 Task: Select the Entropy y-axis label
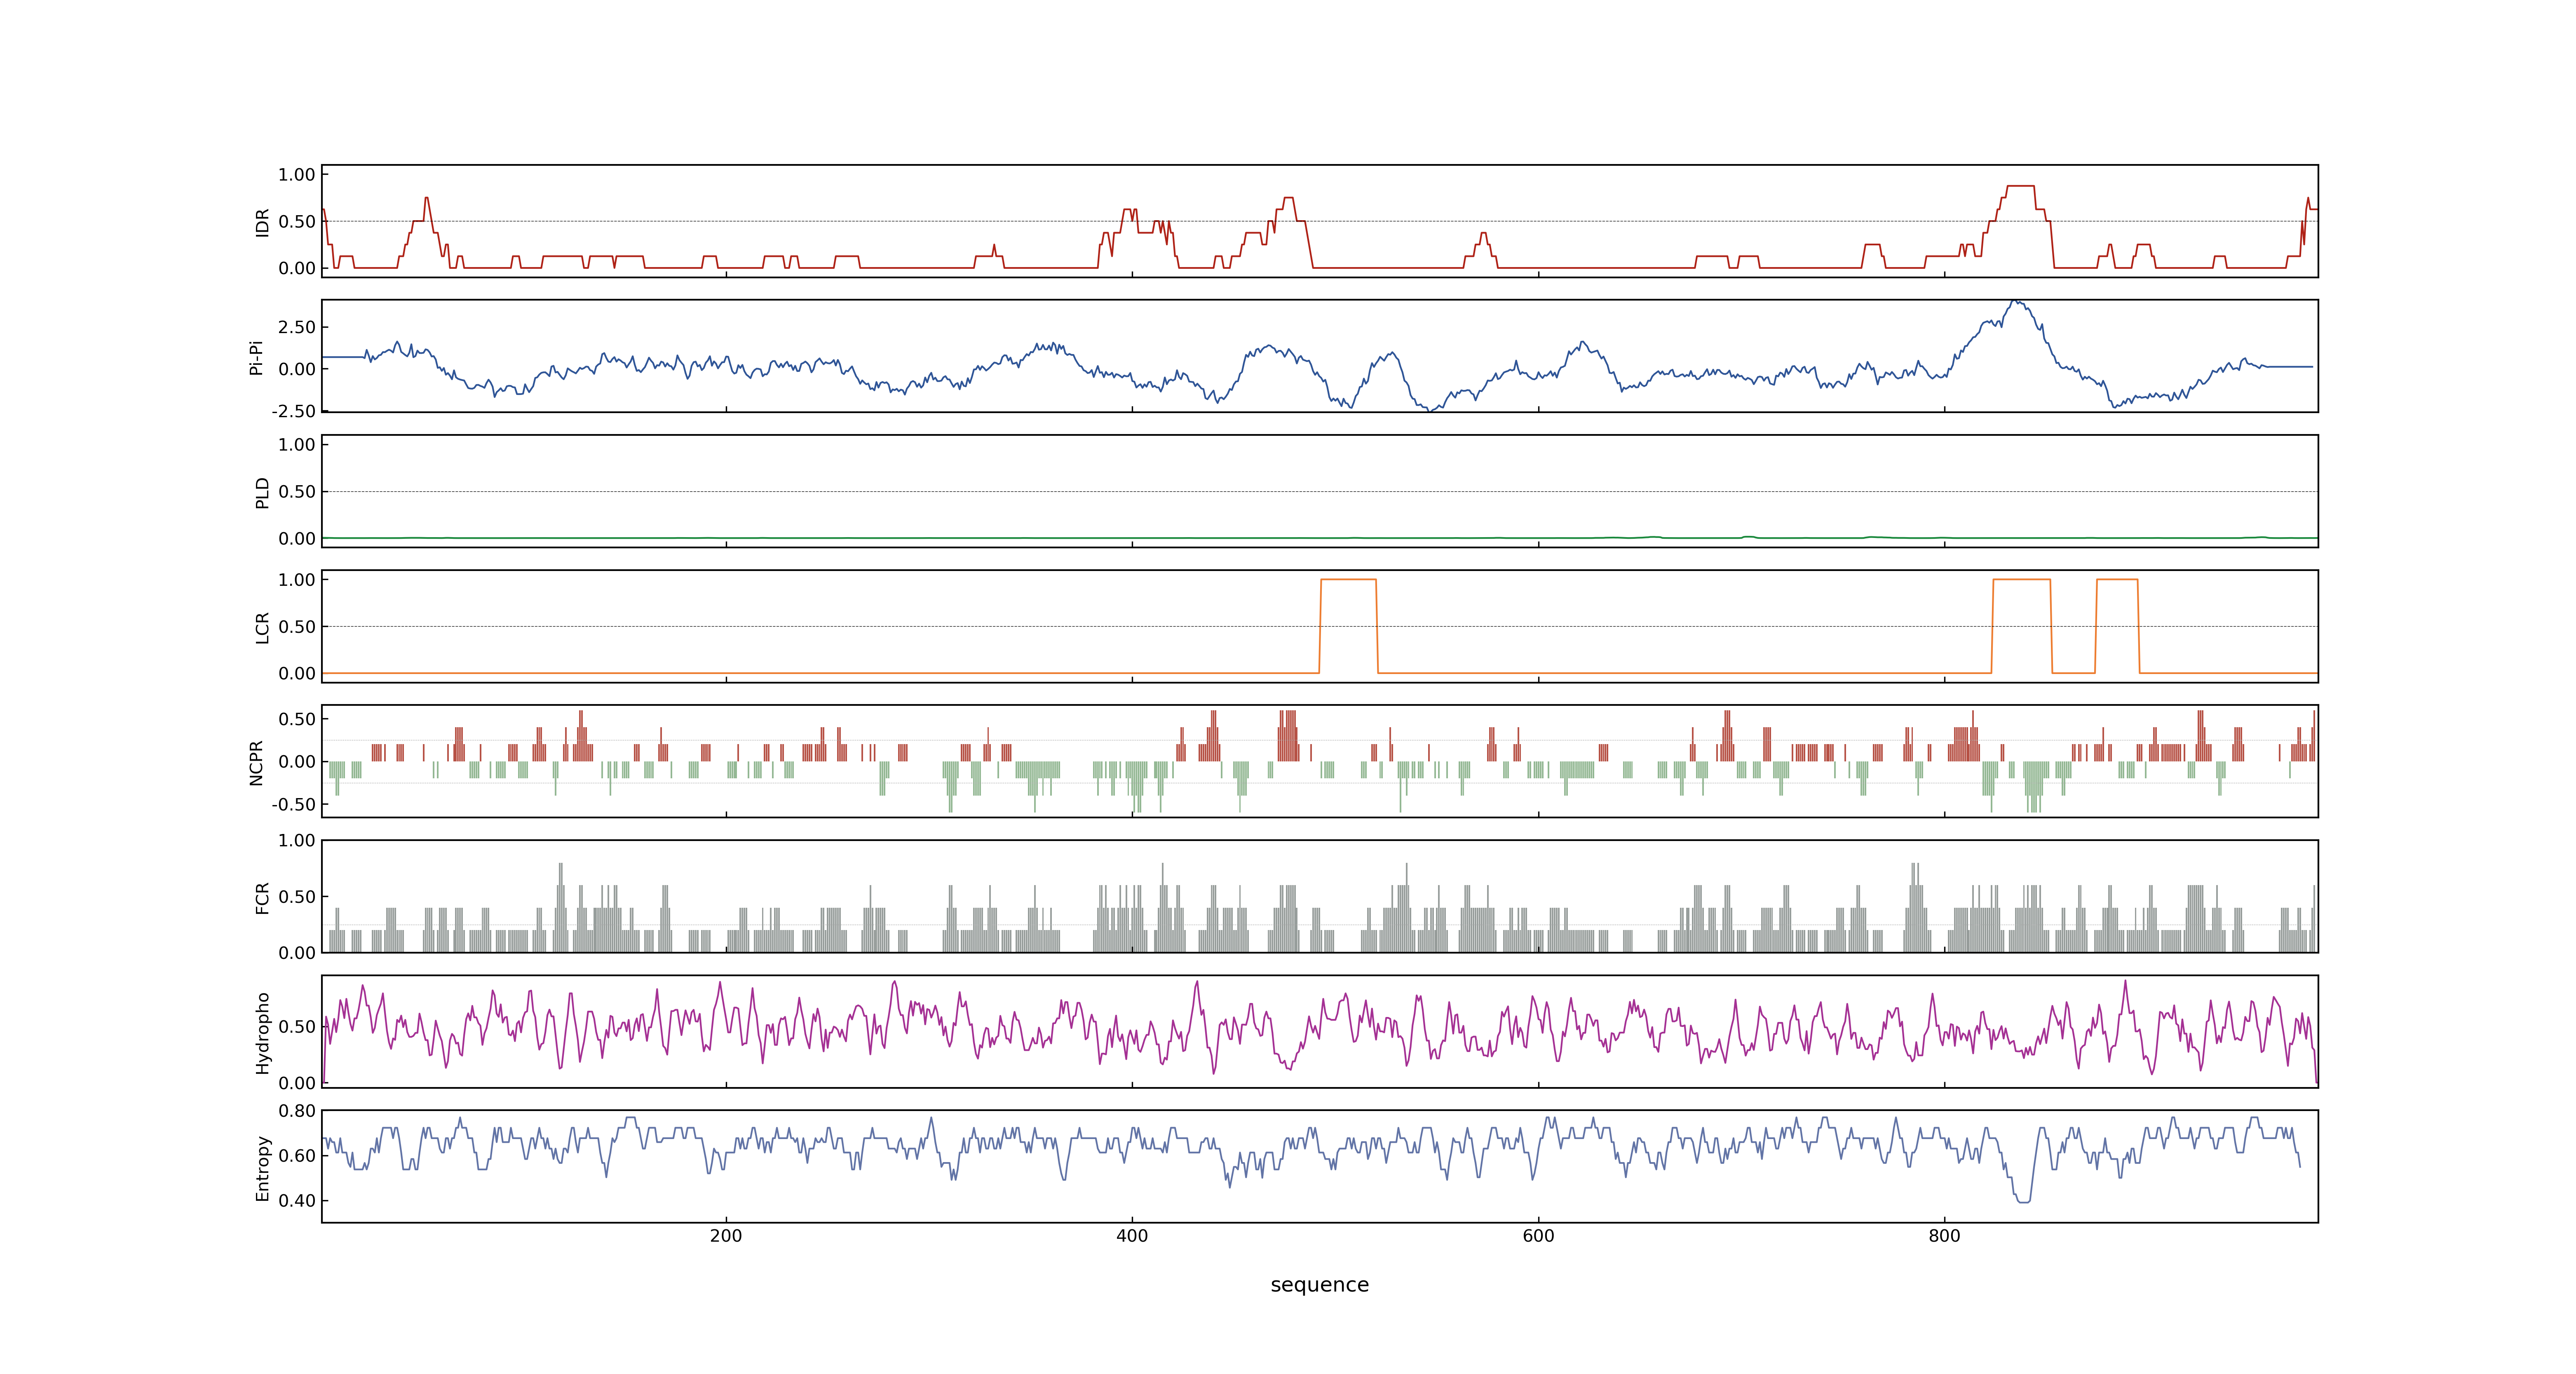pos(262,1167)
